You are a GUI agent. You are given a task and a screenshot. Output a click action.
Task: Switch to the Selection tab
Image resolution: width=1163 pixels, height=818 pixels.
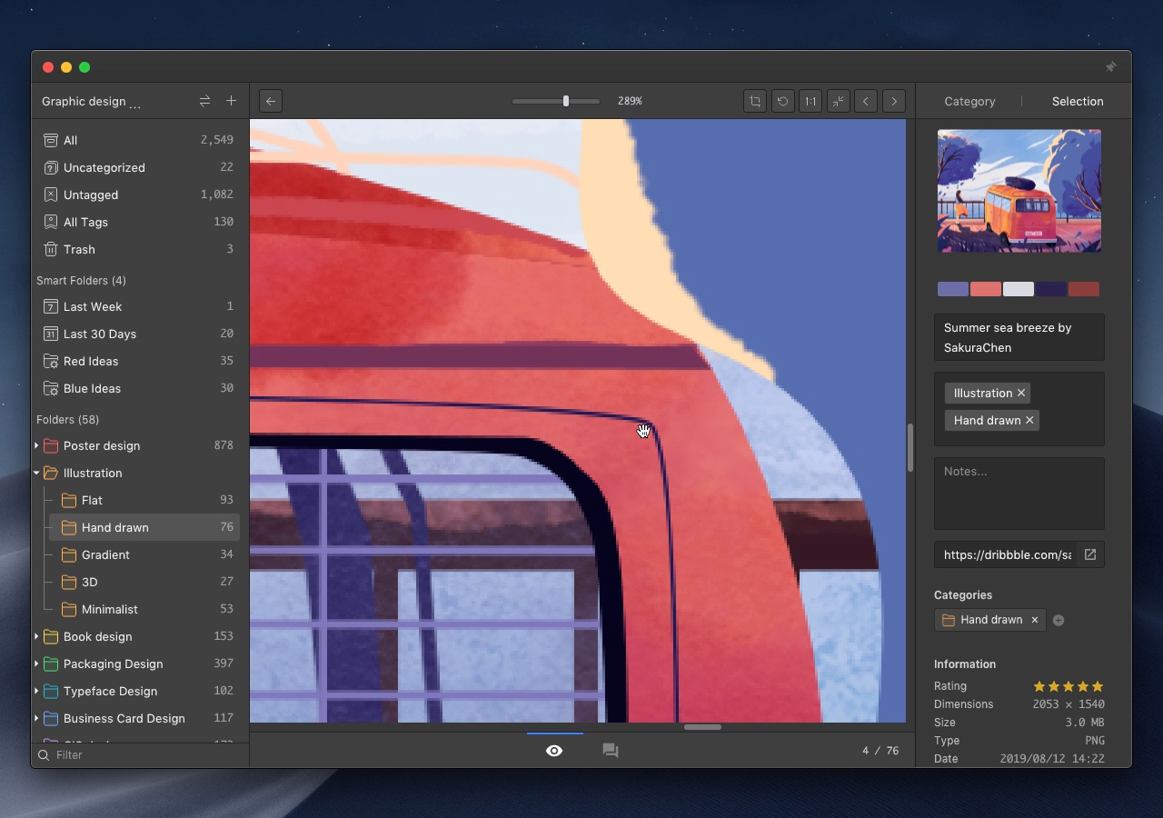(1078, 101)
